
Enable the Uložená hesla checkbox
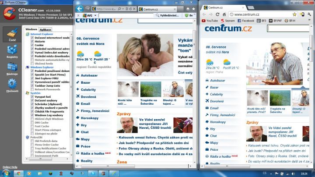[x=32, y=64]
